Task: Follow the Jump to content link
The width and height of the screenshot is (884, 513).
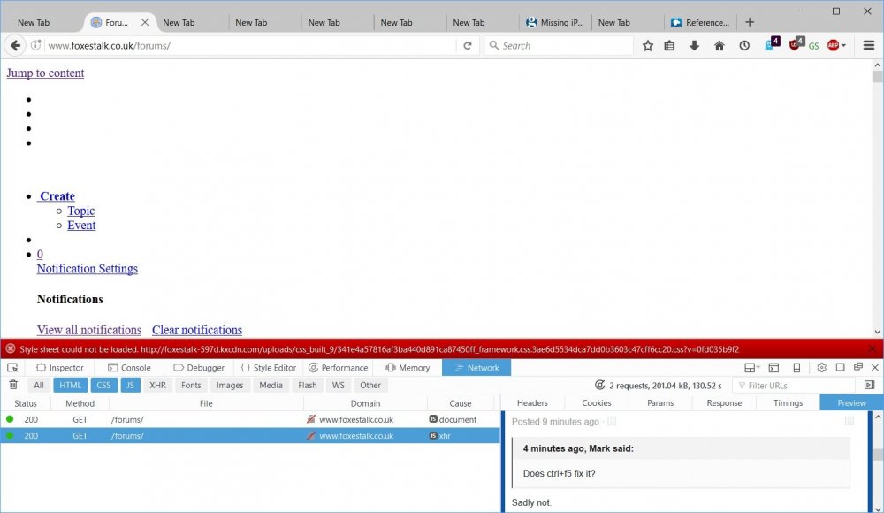Action: tap(45, 73)
